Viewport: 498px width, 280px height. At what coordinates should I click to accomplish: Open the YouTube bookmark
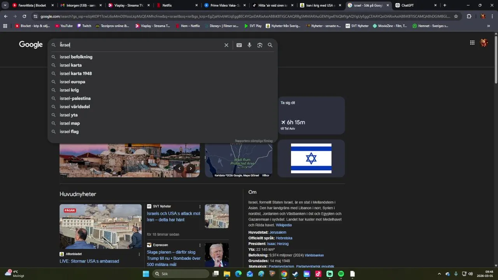coord(64,26)
